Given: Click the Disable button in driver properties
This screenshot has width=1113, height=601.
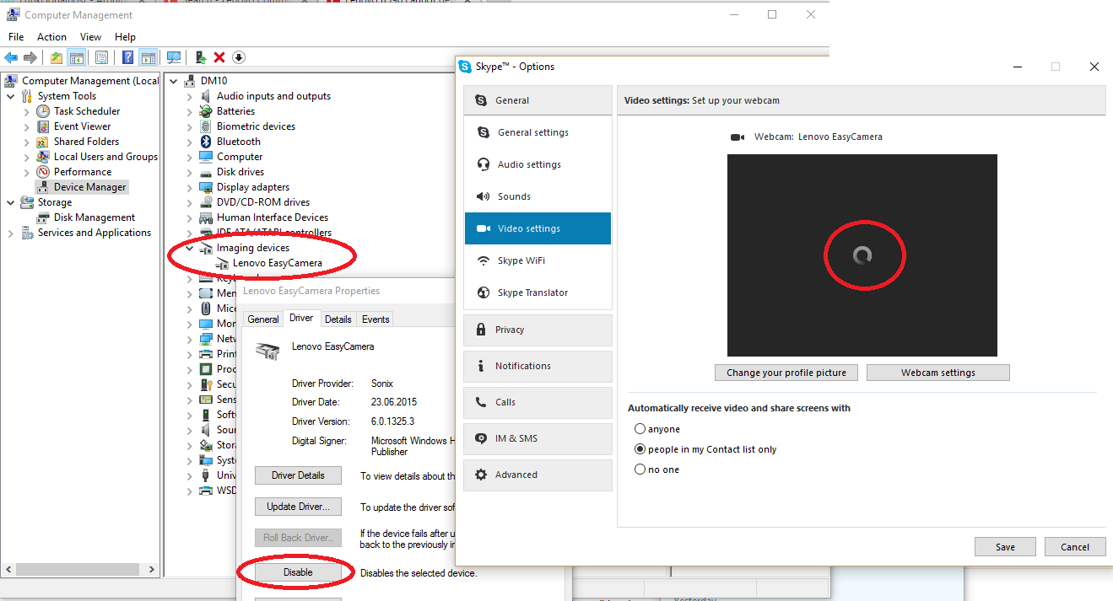Looking at the screenshot, I should [298, 572].
